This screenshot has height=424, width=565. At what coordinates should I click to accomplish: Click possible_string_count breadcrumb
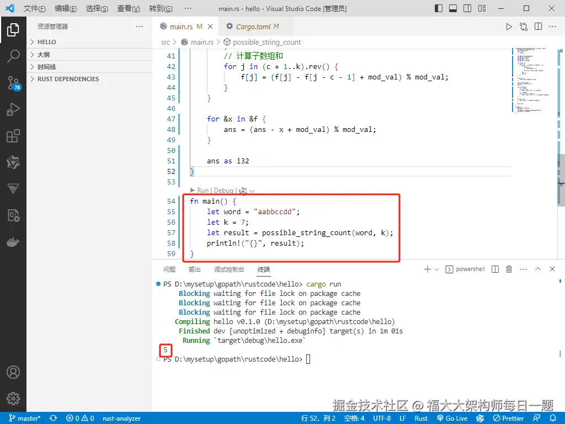click(x=266, y=42)
